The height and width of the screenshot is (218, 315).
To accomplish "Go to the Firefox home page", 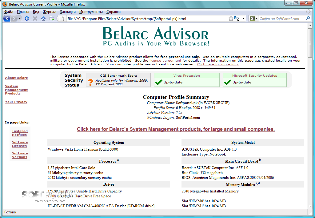I will 43,19.
